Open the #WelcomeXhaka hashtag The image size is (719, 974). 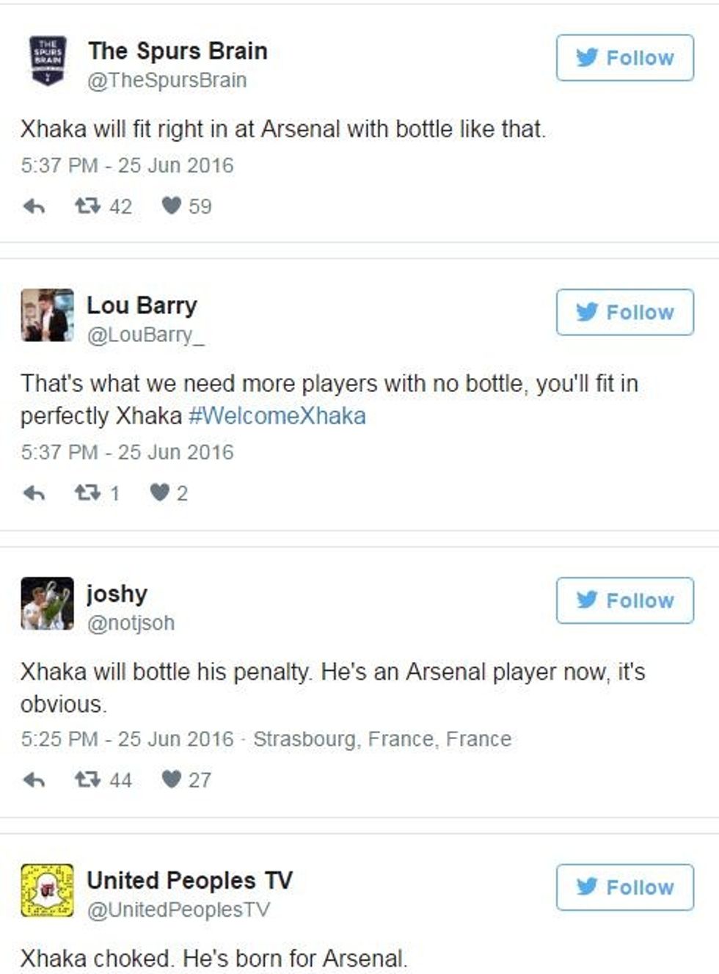277,416
